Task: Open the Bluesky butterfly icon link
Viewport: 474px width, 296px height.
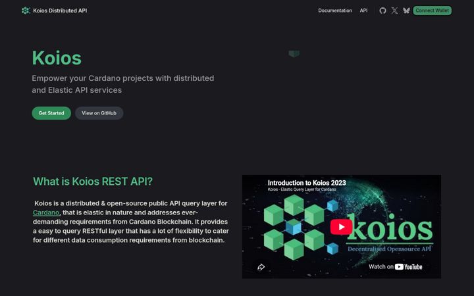Action: (x=406, y=11)
